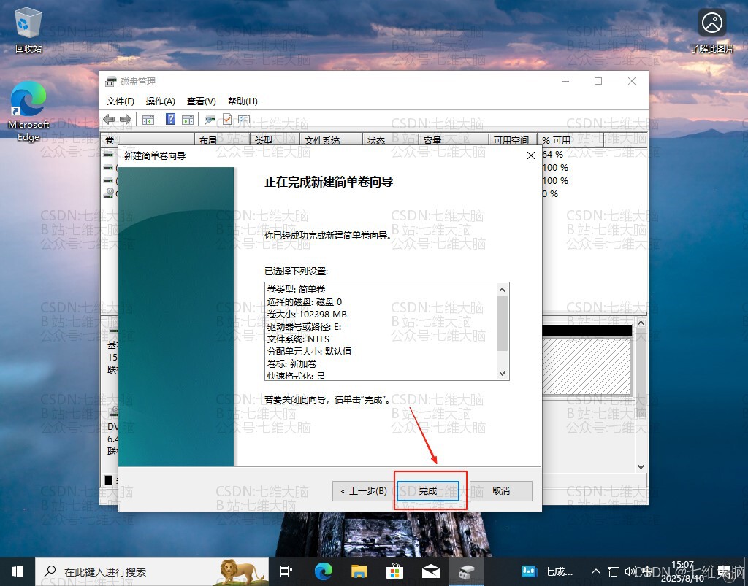This screenshot has width=748, height=586.
Task: Expand hidden icons with the tray chevron
Action: [596, 571]
